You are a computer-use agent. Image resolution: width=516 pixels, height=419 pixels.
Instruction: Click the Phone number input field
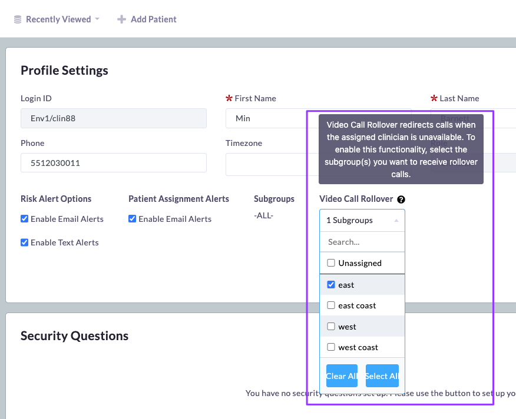click(113, 163)
